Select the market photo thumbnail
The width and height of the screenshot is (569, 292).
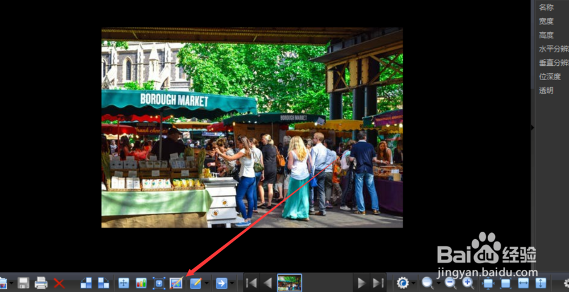pyautogui.click(x=290, y=282)
